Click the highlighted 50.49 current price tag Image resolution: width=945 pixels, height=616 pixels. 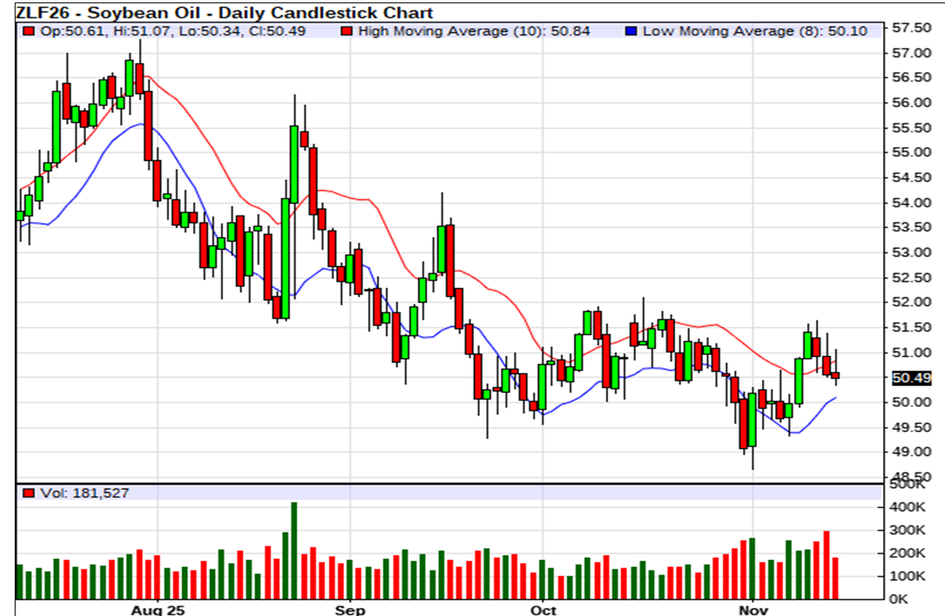click(x=911, y=377)
